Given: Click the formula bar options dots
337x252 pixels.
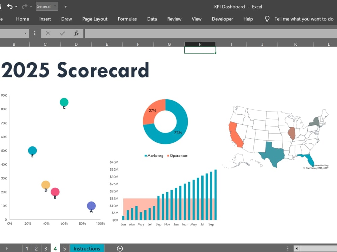Looking at the screenshot, I should point(35,33).
